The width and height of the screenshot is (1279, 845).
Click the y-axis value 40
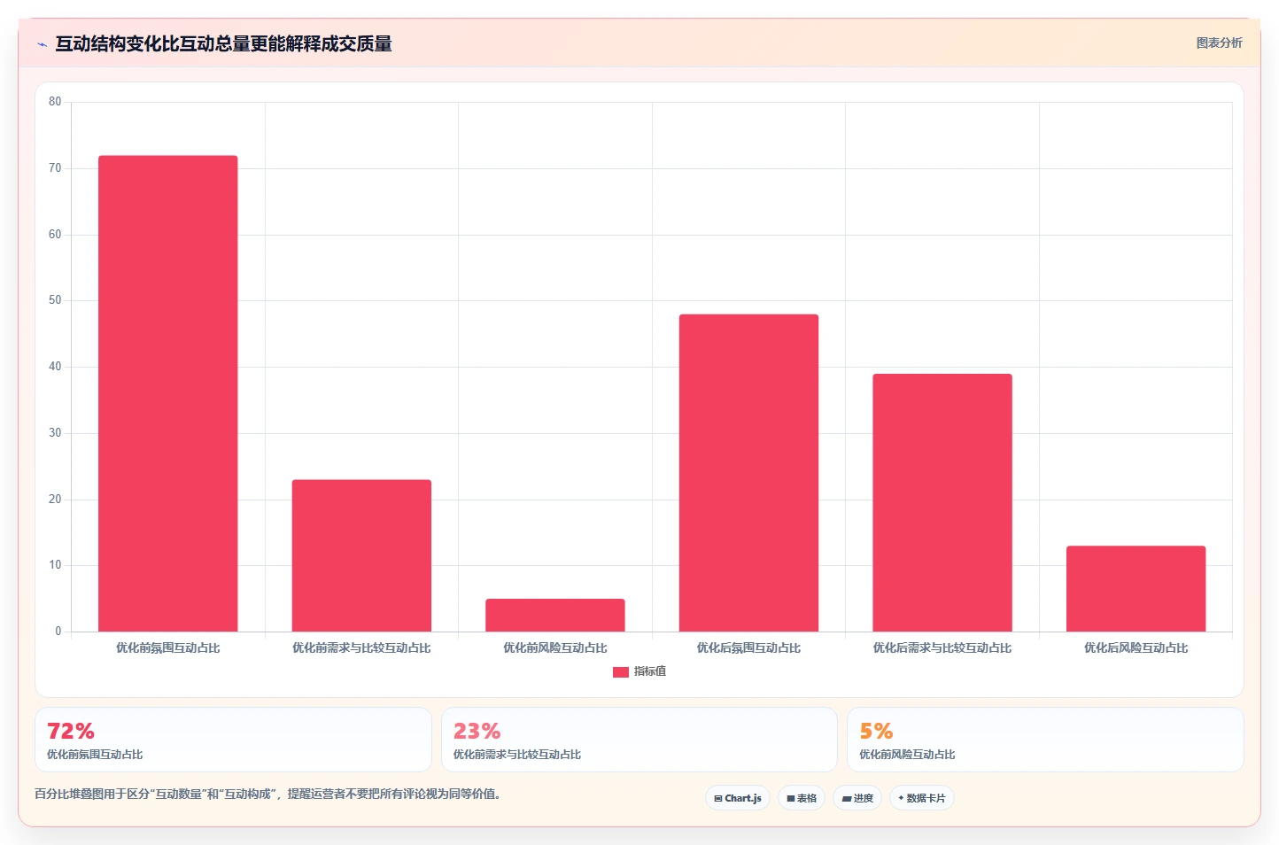(55, 367)
